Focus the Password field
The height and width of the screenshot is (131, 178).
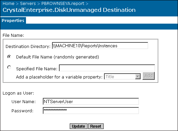[91, 111]
